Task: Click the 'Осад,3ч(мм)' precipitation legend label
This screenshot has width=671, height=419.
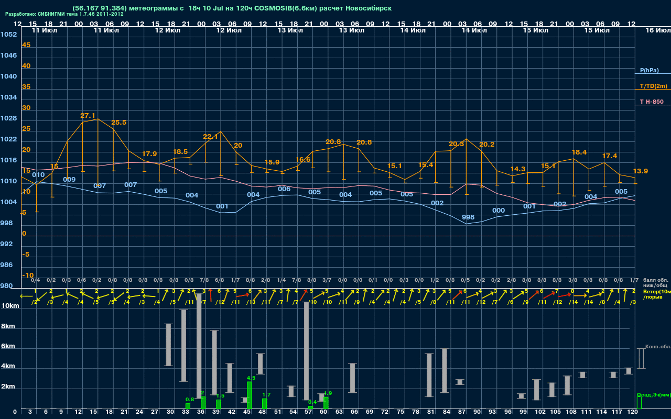Action: tap(654, 394)
